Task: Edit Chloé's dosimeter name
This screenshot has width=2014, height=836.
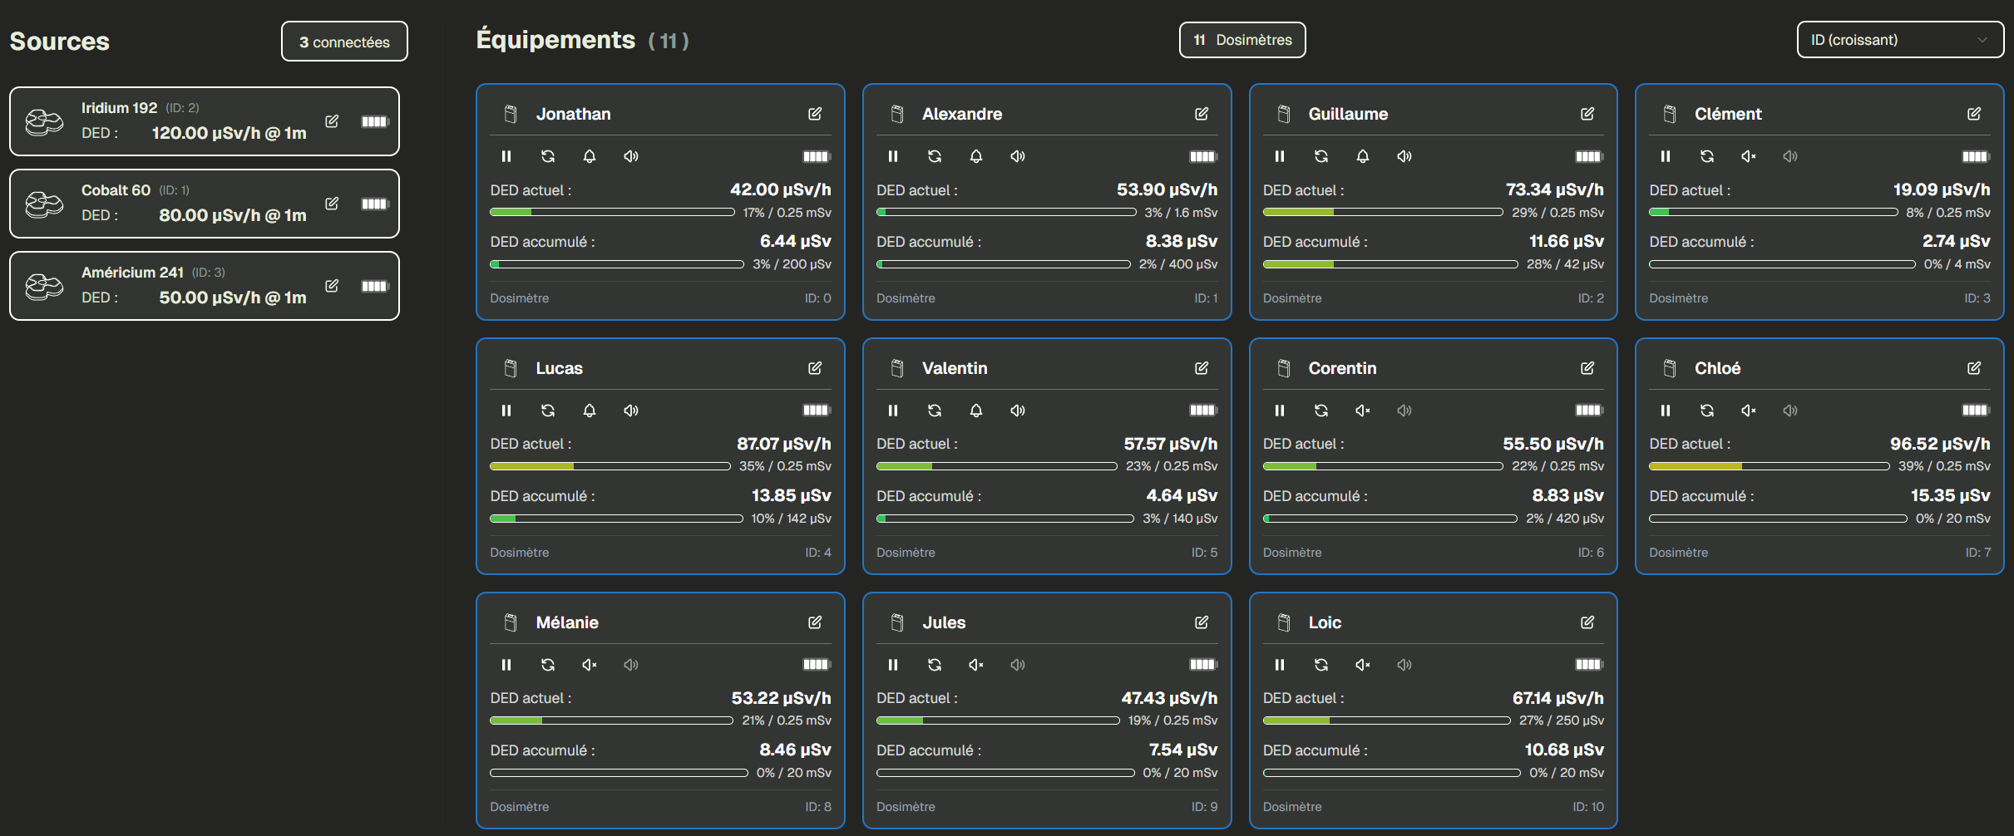Action: 1974,368
